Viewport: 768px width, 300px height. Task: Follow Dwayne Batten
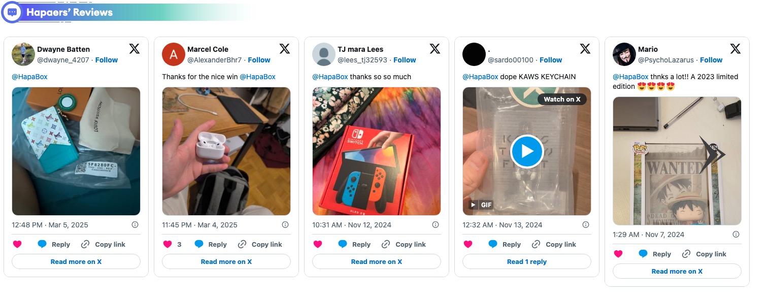[107, 60]
